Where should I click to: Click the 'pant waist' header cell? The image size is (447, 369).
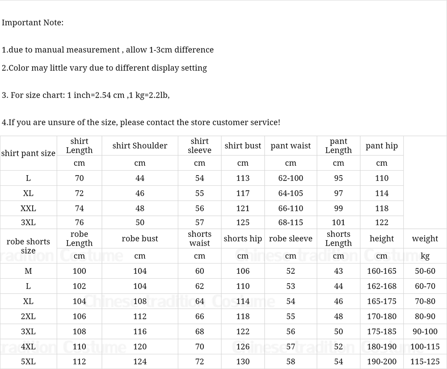(x=291, y=146)
